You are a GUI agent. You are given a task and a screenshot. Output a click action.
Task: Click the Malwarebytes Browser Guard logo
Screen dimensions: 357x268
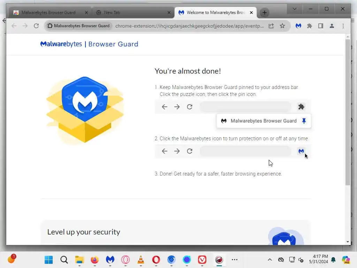(89, 44)
